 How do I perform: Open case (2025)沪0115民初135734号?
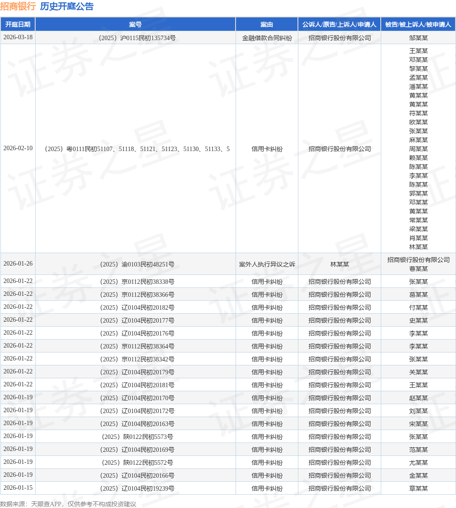tap(135, 38)
